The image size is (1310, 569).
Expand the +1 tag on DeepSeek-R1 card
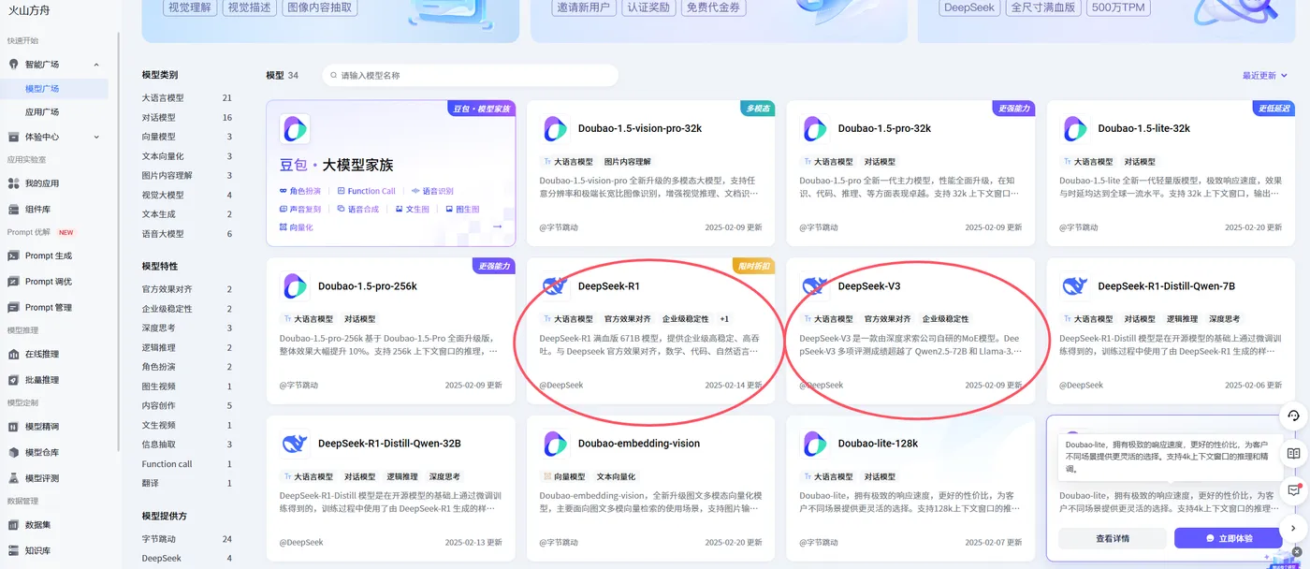[724, 319]
